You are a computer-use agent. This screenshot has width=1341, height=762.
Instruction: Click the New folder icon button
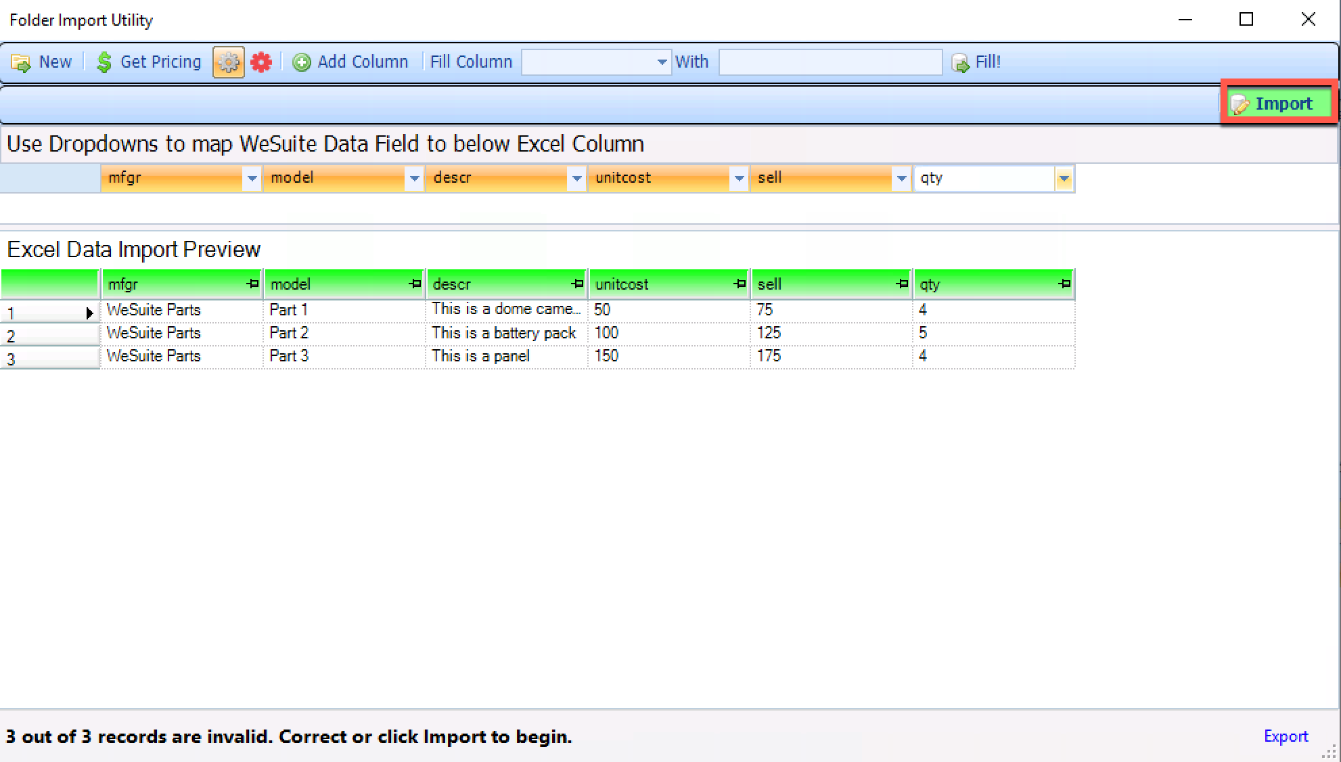tap(21, 63)
